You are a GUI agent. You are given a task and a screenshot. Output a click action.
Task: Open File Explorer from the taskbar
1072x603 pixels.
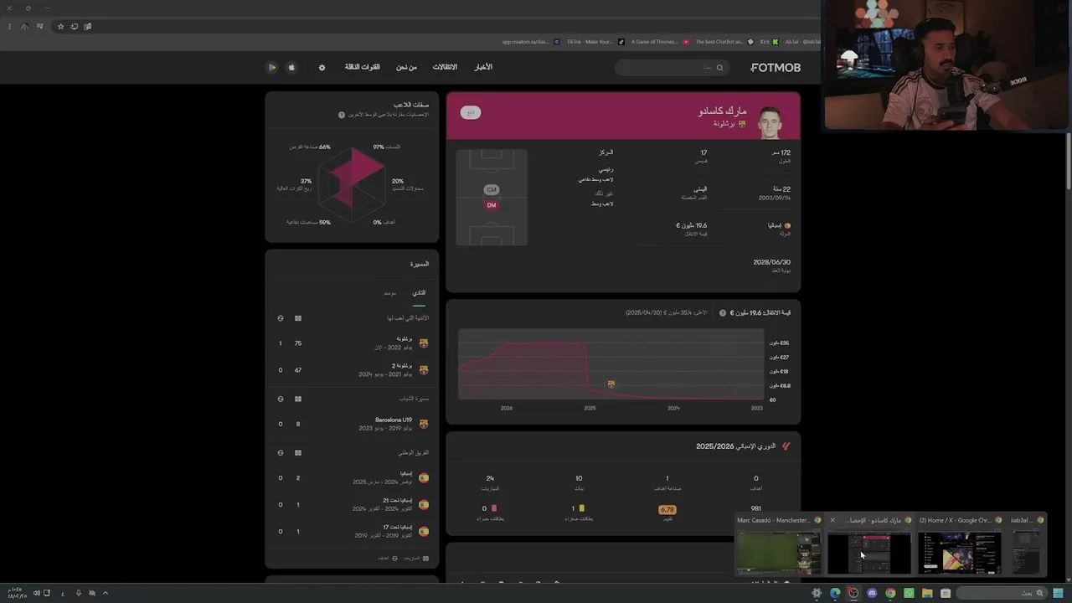coord(927,593)
